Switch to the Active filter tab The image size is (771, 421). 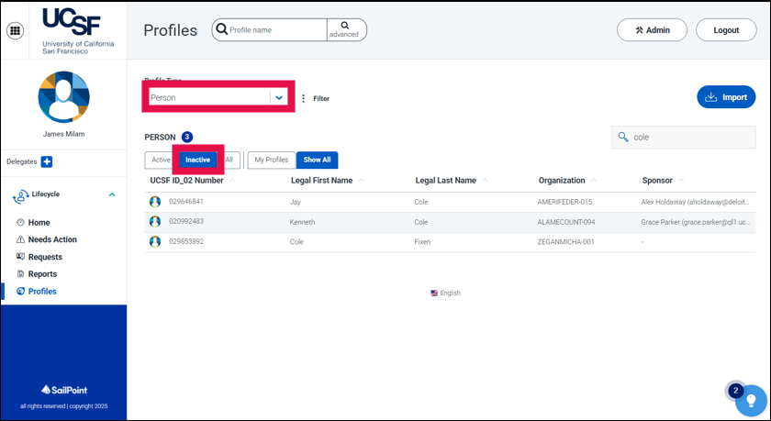pyautogui.click(x=161, y=160)
